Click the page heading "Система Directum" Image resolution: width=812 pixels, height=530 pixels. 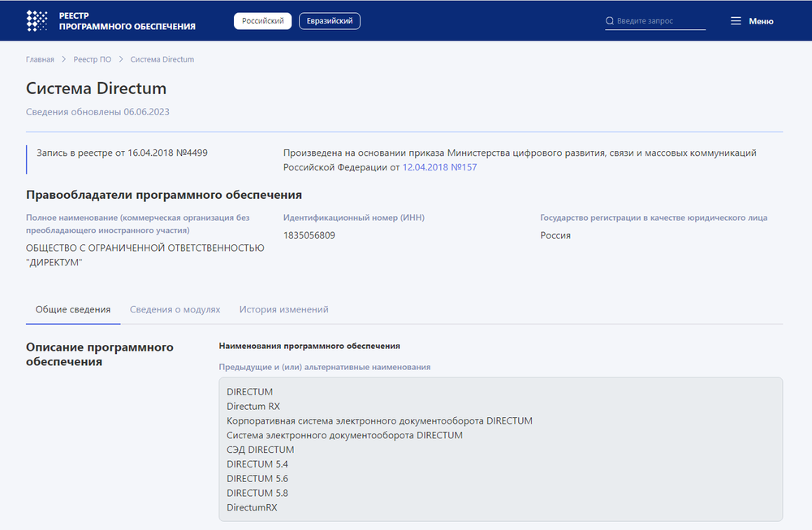pyautogui.click(x=97, y=88)
